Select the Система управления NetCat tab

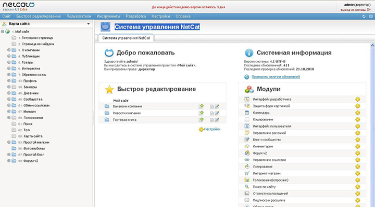pyautogui.click(x=126, y=38)
